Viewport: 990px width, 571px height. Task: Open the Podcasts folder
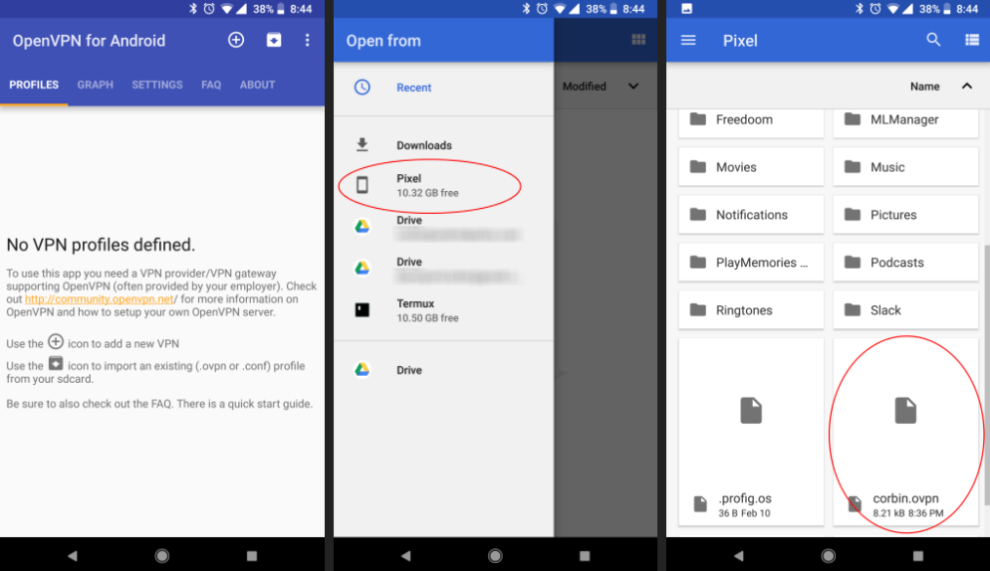click(x=905, y=263)
